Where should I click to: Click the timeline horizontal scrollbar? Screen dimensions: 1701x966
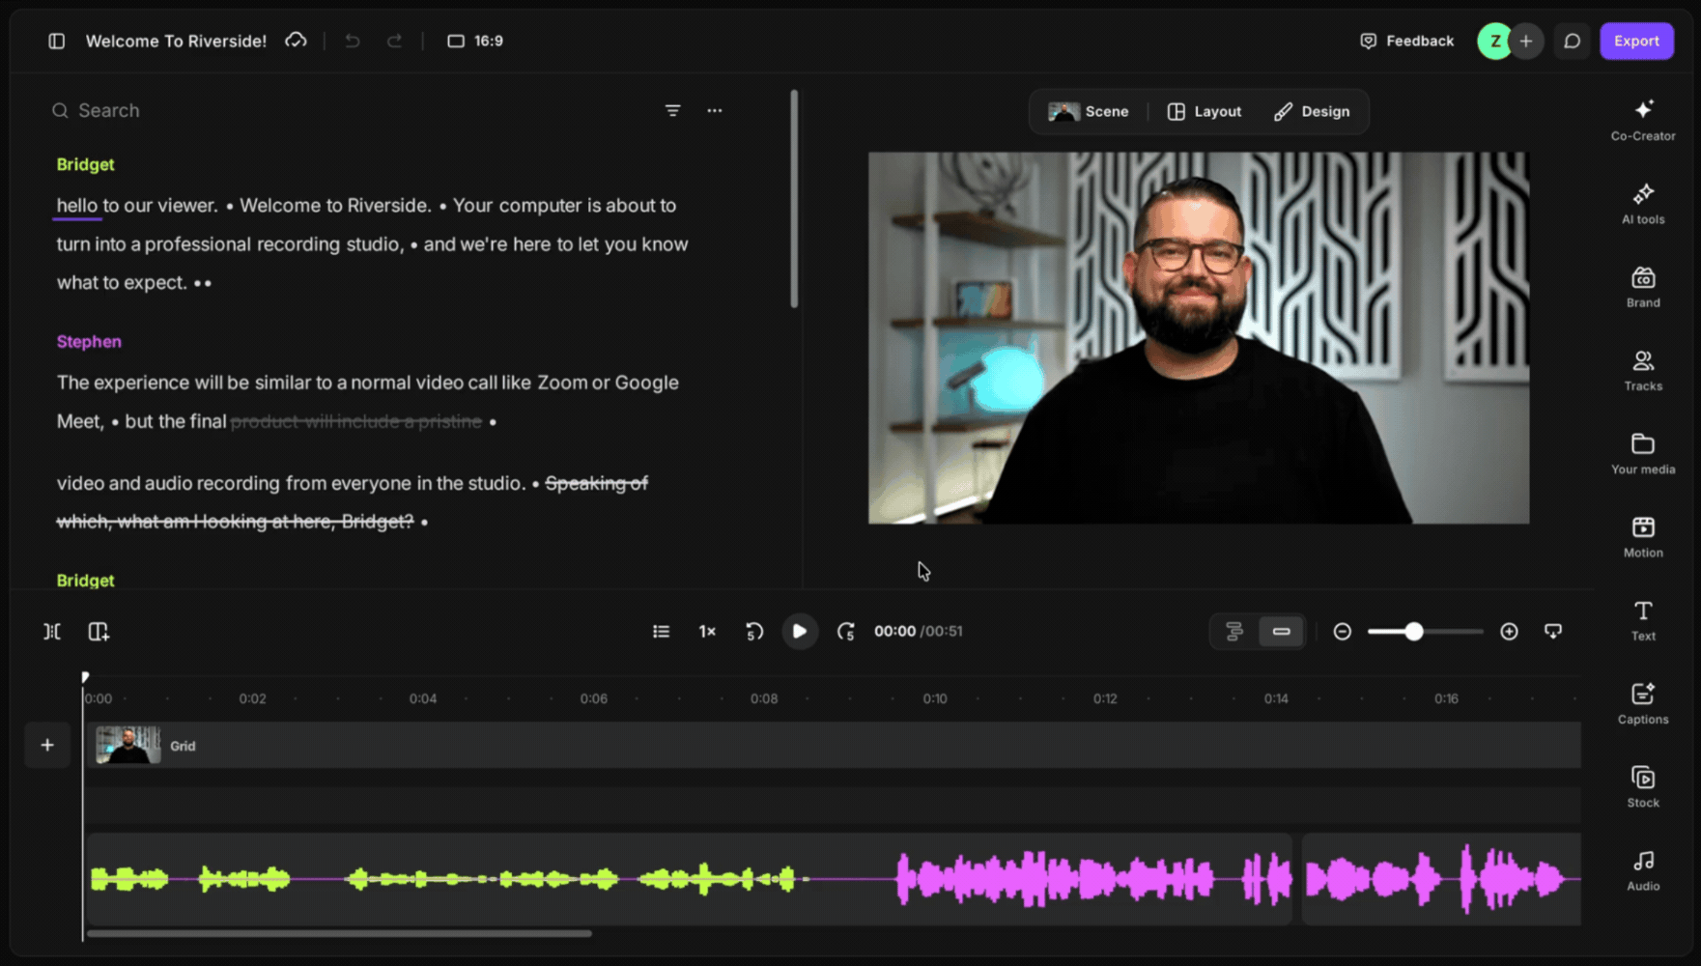339,933
